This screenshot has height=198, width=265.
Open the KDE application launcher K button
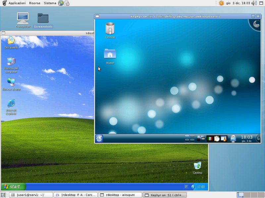click(99, 139)
